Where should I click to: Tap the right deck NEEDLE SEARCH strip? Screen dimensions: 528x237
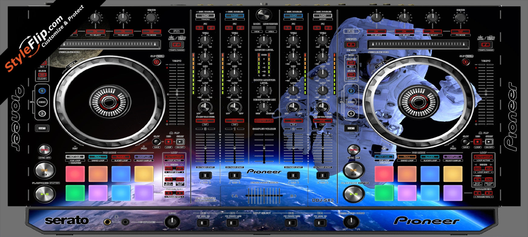[419, 44]
